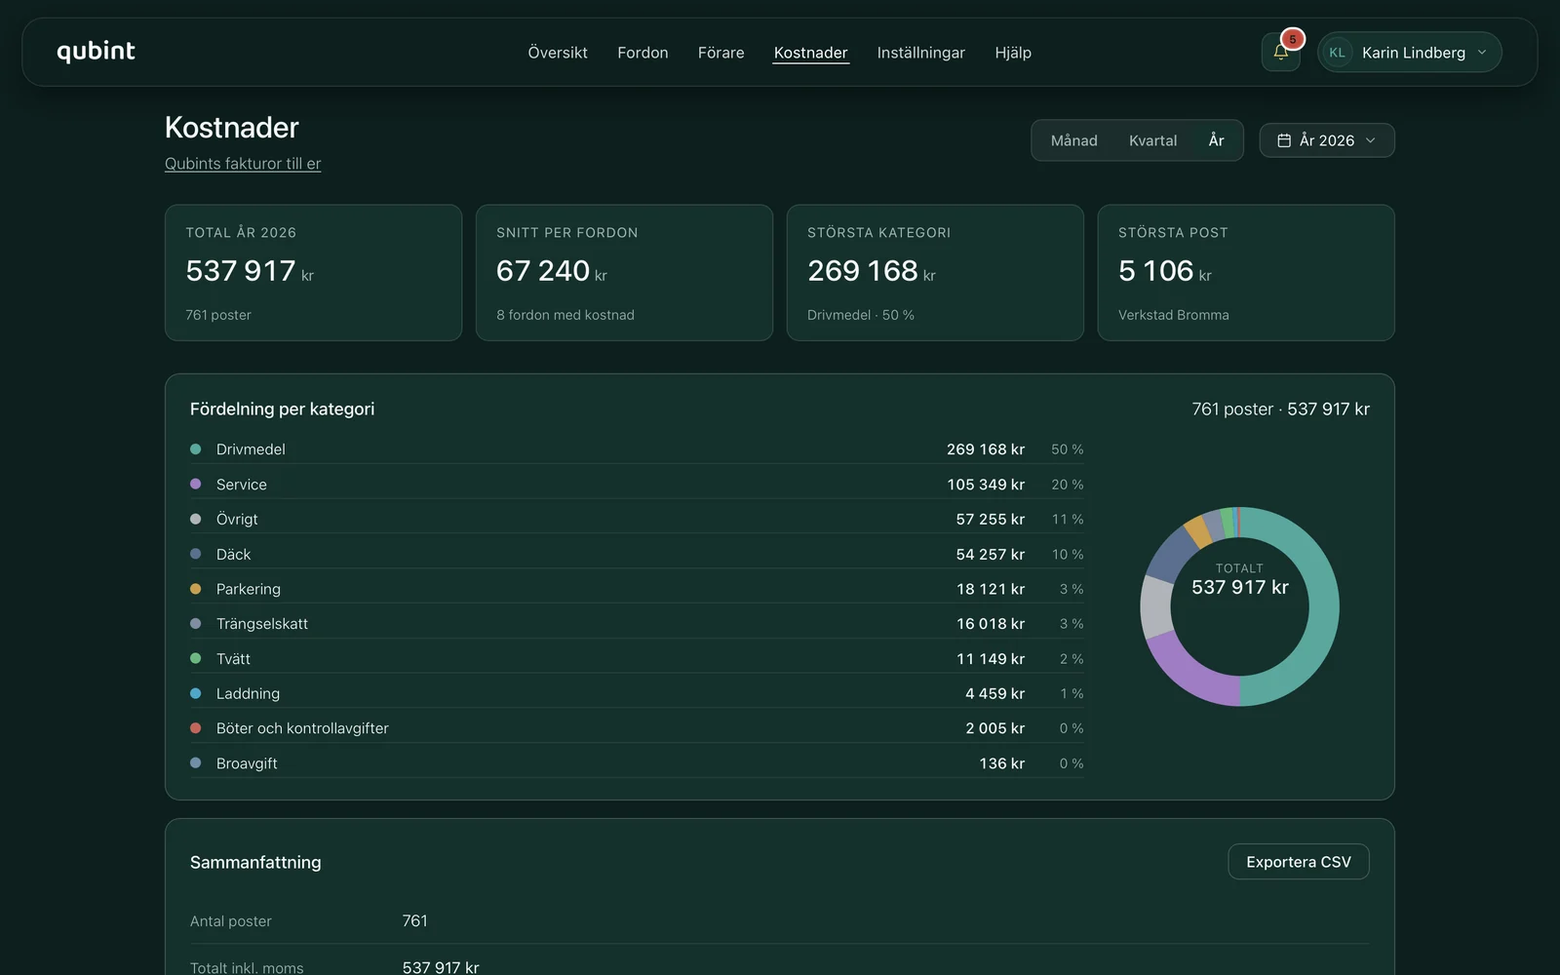Open the Inställningar menu item

pos(920,53)
